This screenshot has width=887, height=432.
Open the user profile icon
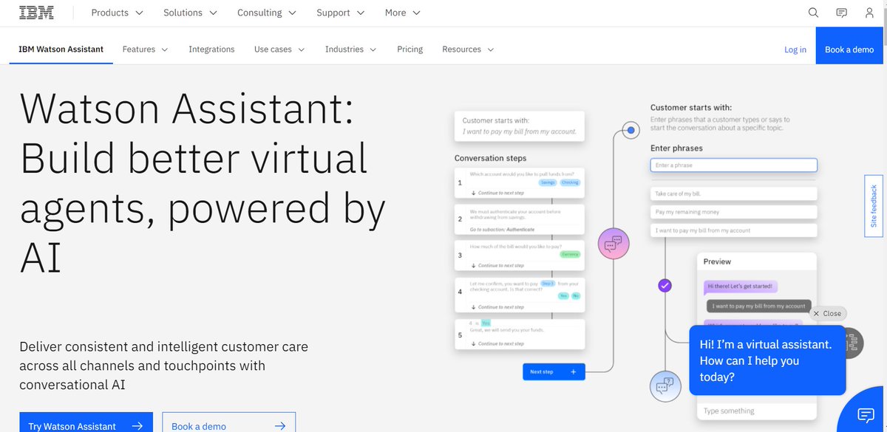coord(869,13)
